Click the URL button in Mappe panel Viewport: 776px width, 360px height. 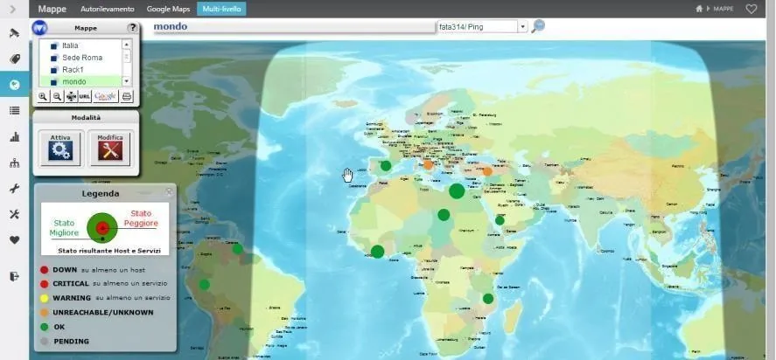coord(85,96)
